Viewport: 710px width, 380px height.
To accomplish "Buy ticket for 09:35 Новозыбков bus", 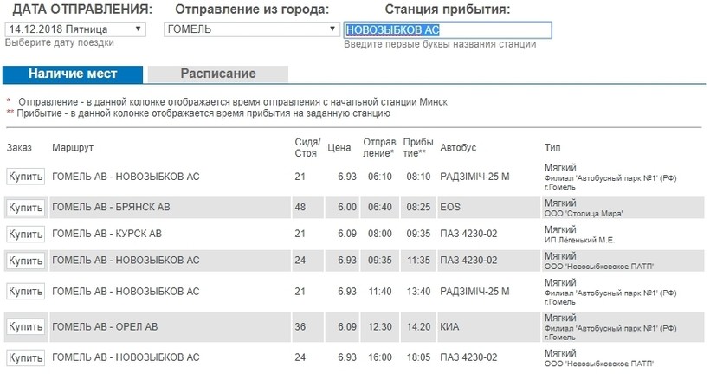I will [x=26, y=261].
